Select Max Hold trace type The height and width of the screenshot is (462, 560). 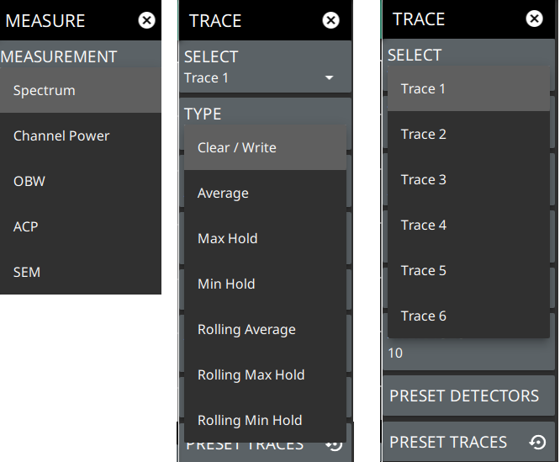coord(265,238)
